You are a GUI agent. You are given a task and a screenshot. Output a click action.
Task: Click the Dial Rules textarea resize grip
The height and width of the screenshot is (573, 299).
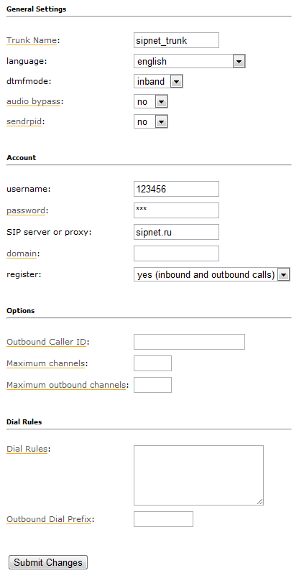260,502
